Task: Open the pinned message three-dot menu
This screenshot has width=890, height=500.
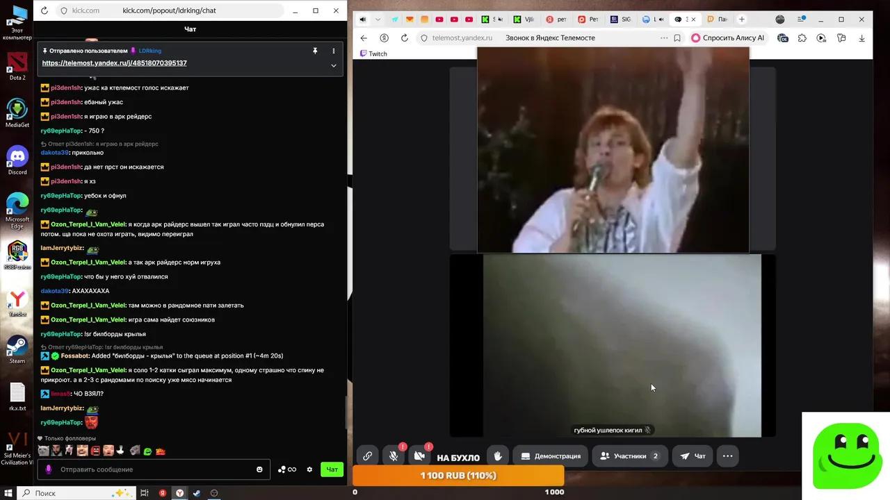Action: [333, 51]
